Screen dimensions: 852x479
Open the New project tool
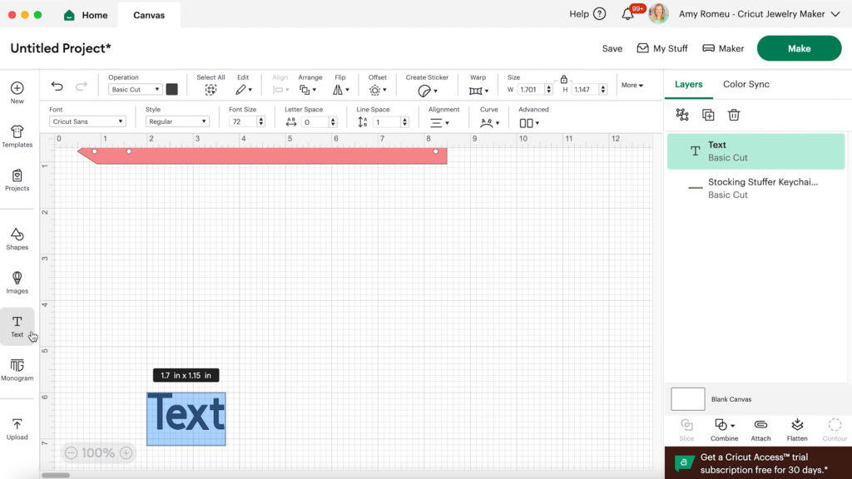click(x=17, y=92)
